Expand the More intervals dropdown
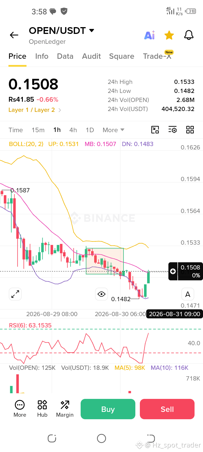Viewport: 203px width, 452px height. pyautogui.click(x=113, y=130)
